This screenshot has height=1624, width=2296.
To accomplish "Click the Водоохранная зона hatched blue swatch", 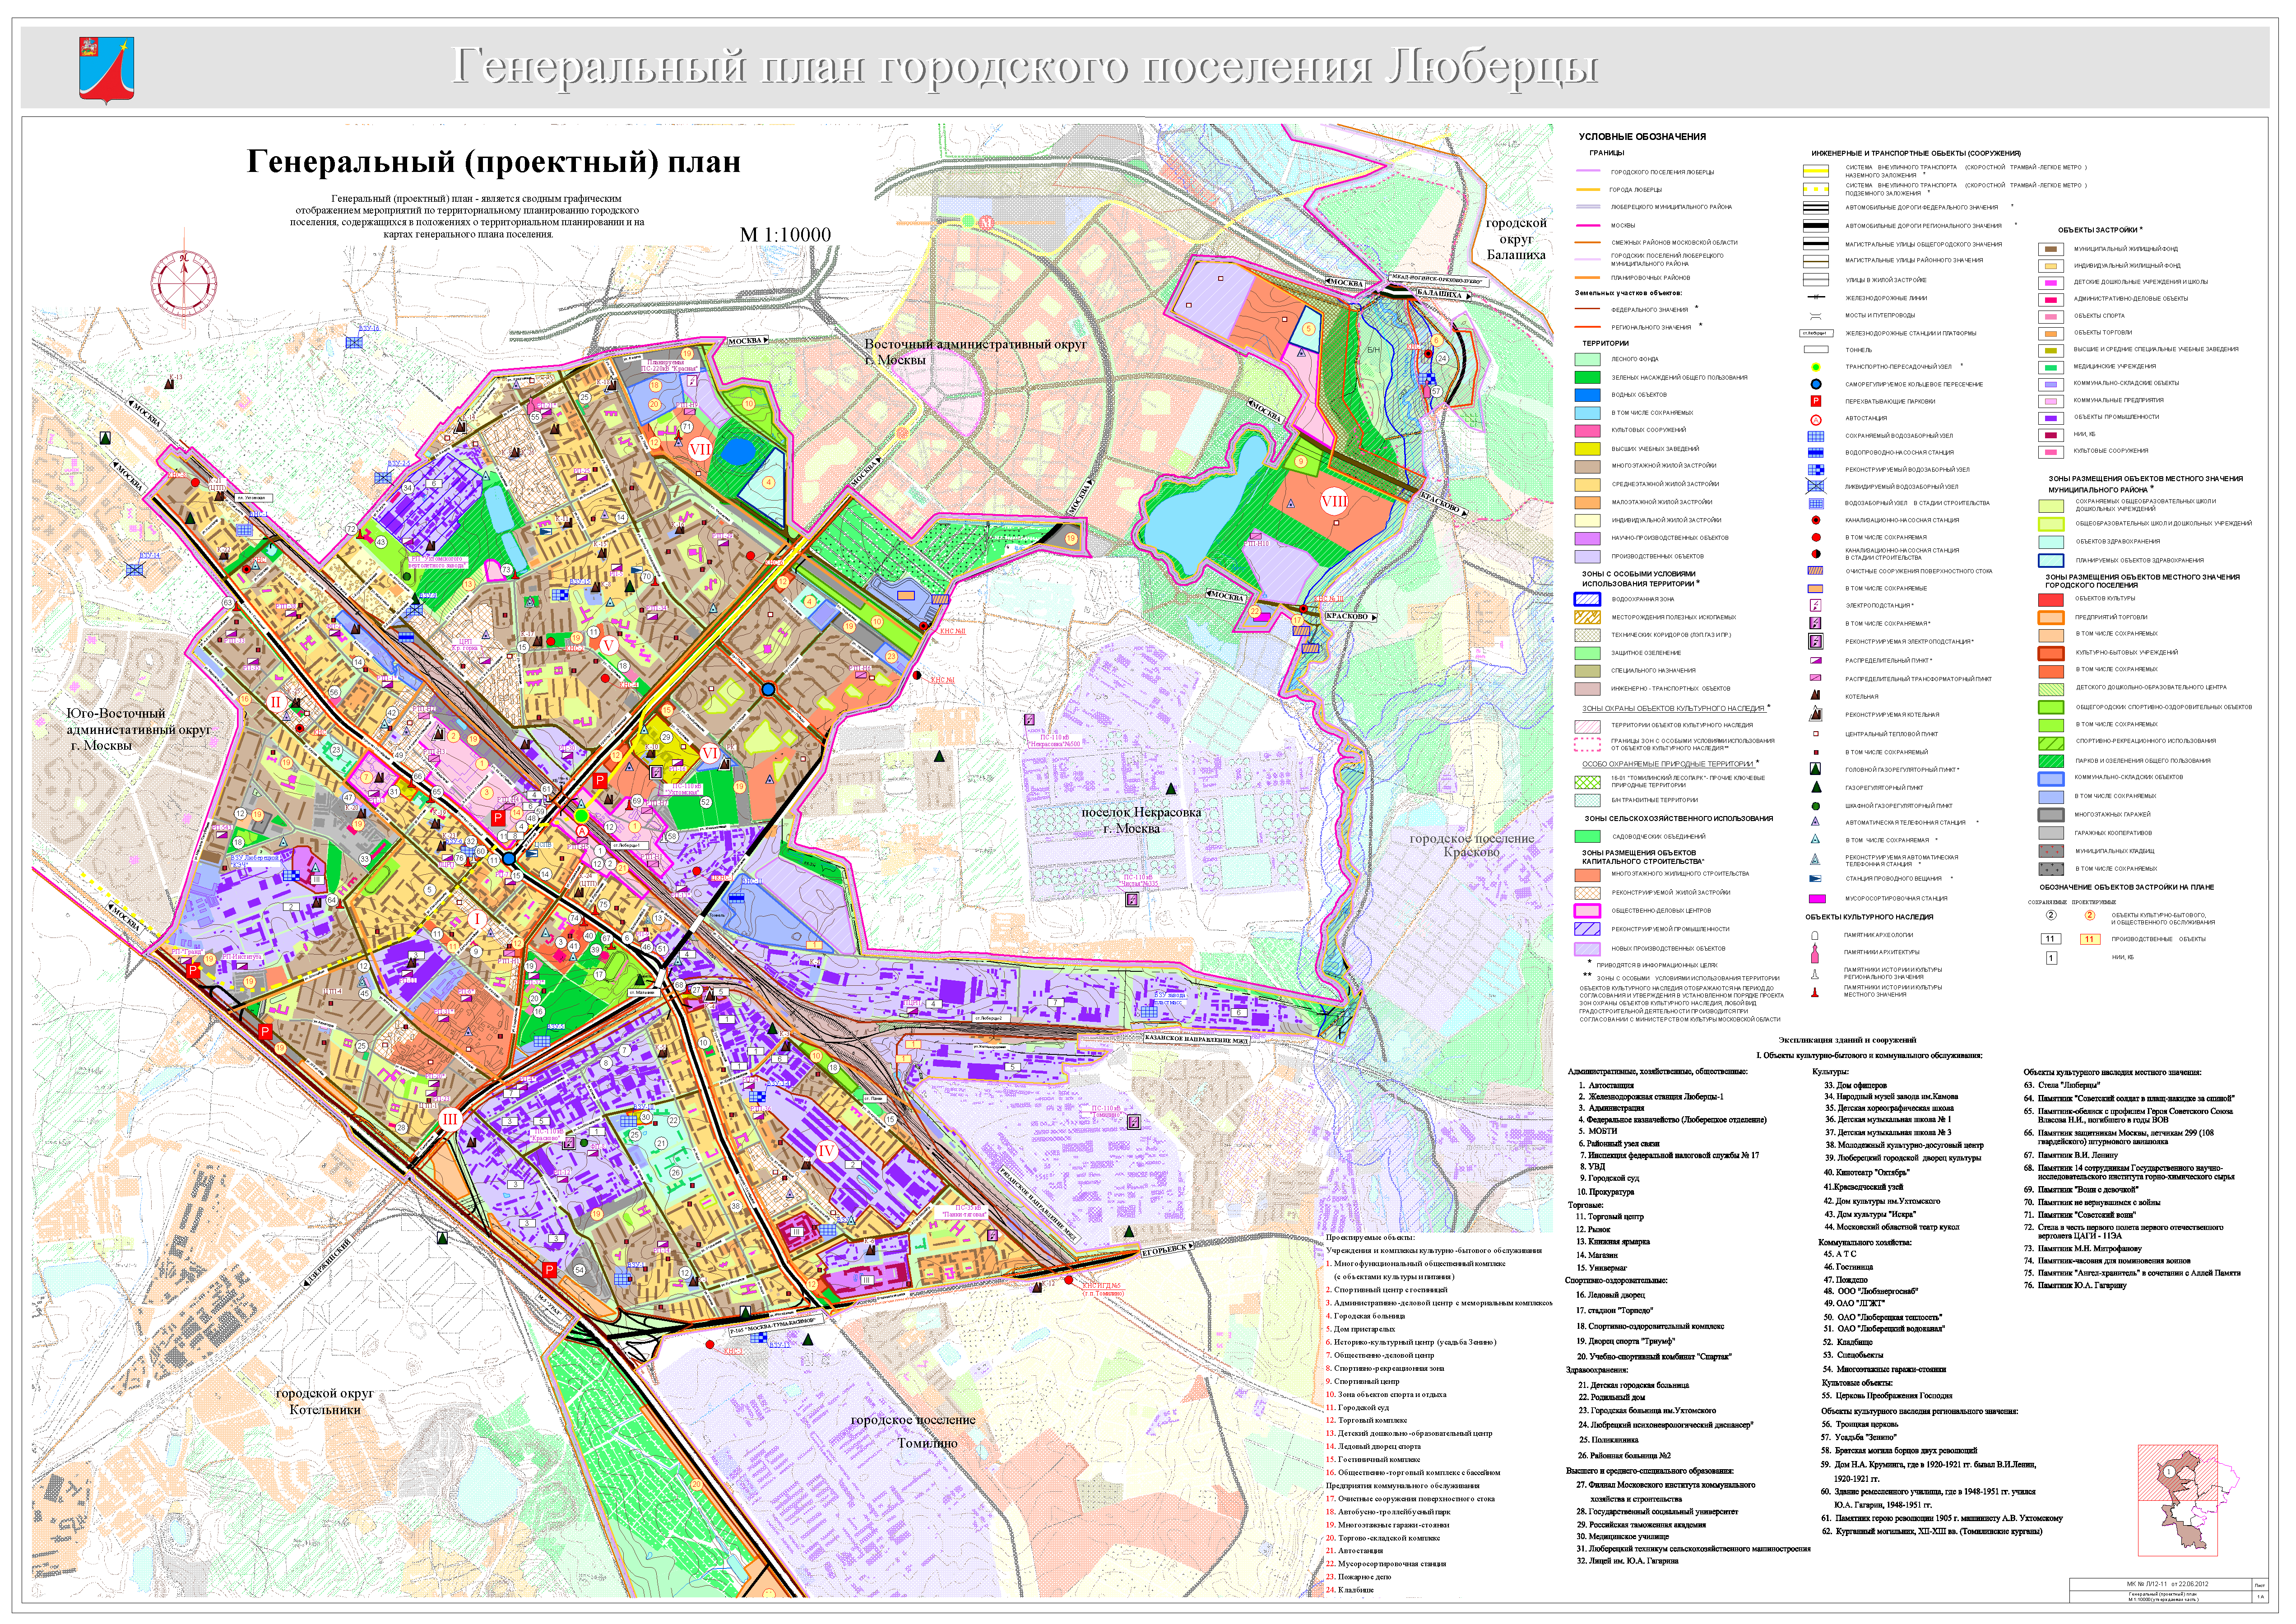I will [1588, 599].
